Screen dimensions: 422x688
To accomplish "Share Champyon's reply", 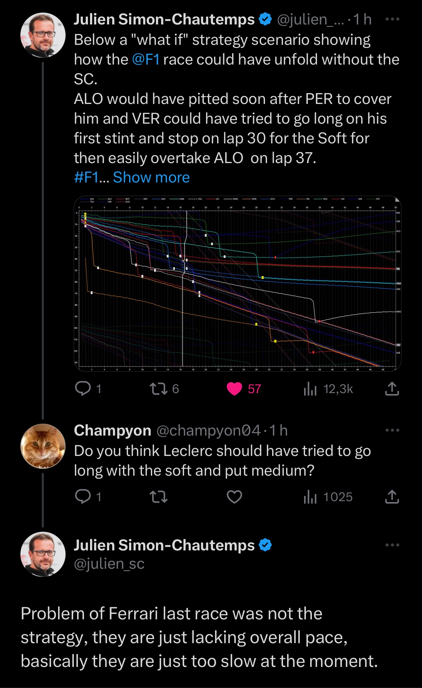I will (392, 497).
